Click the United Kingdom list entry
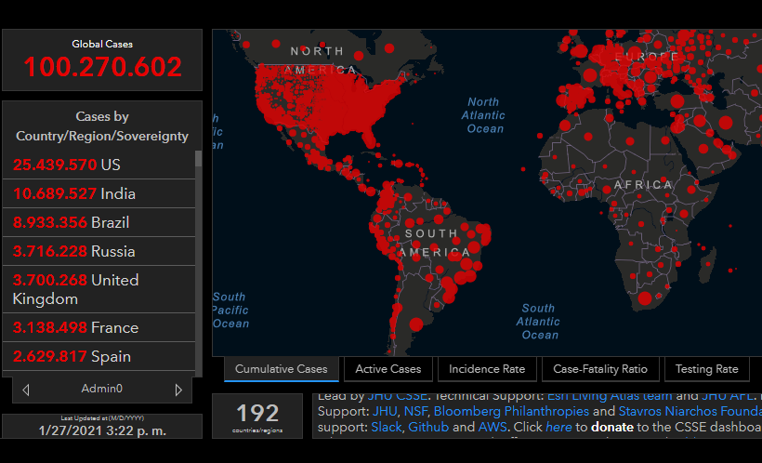 100,289
